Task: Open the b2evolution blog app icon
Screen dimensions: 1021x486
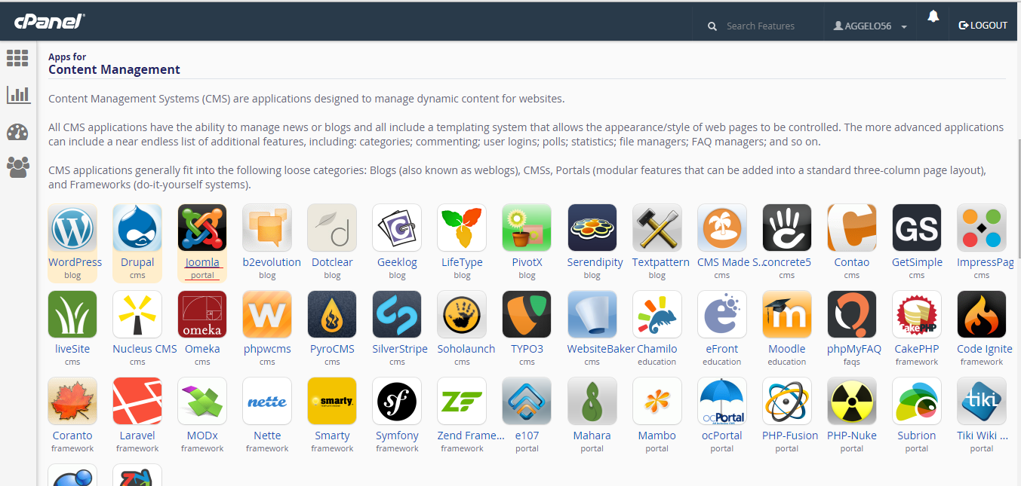Action: (x=267, y=228)
